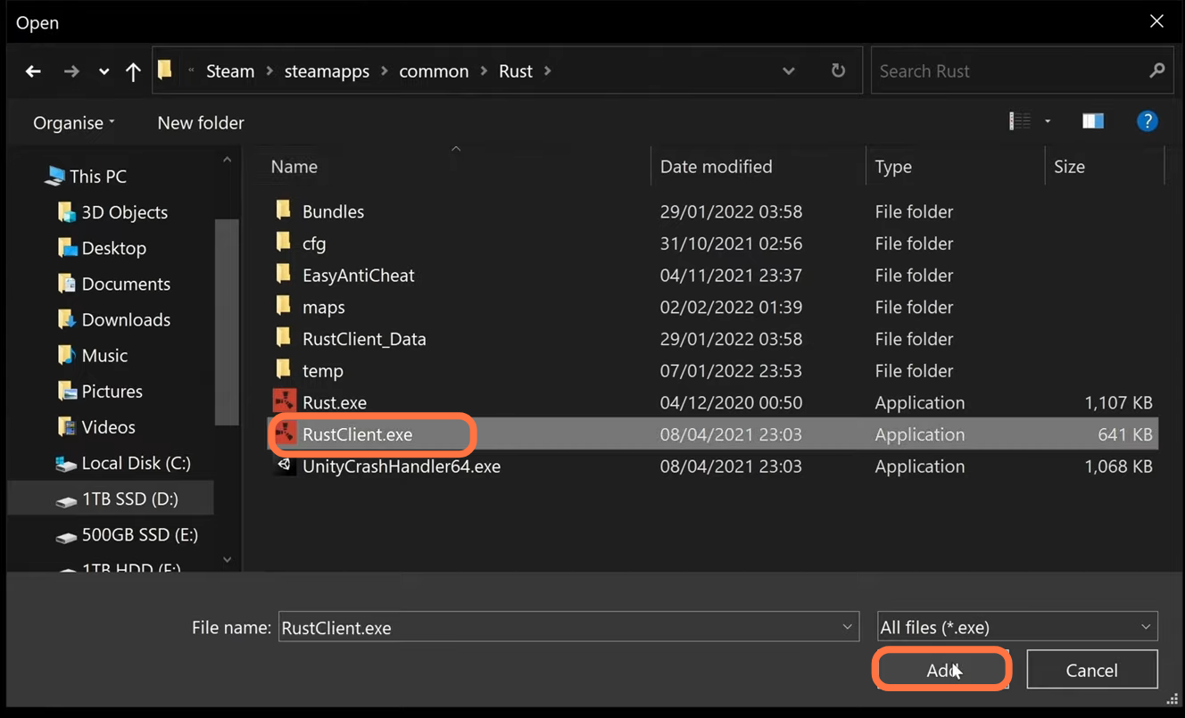
Task: Close the Open dialog
Action: pyautogui.click(x=1156, y=21)
